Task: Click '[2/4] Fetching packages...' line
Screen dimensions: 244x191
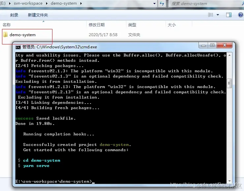Action: coord(49,66)
